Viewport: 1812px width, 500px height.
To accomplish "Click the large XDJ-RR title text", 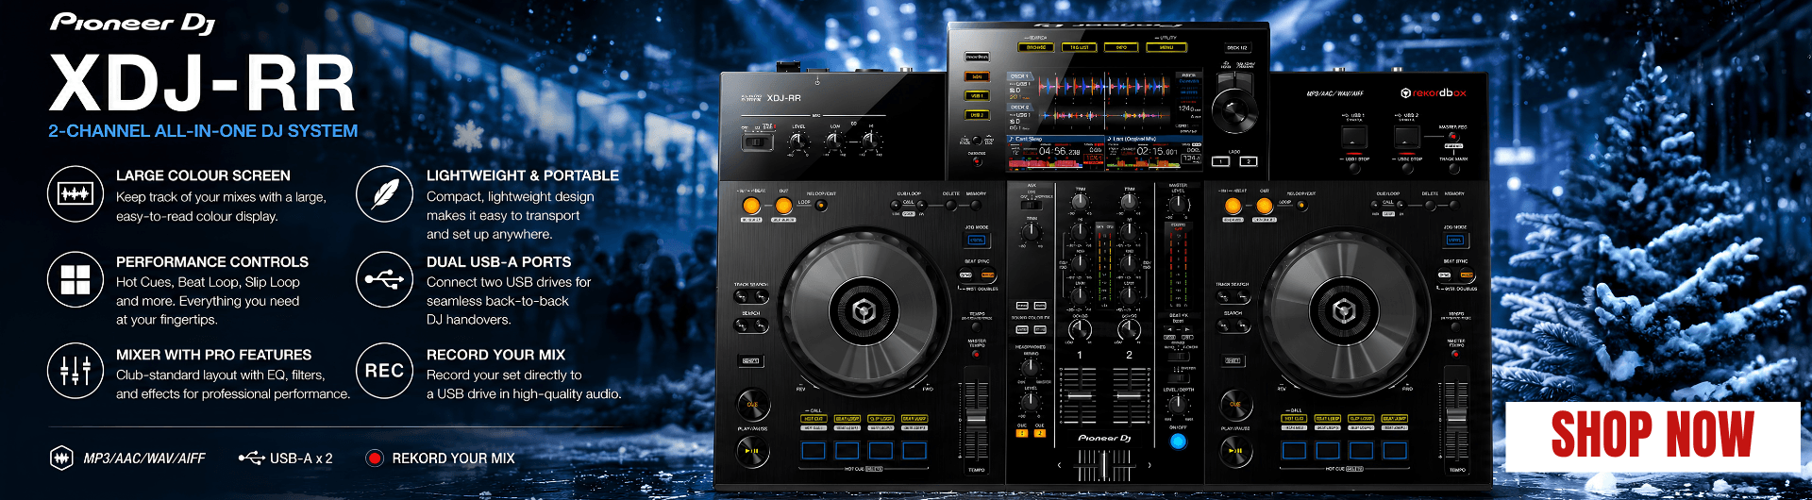I will pos(203,83).
